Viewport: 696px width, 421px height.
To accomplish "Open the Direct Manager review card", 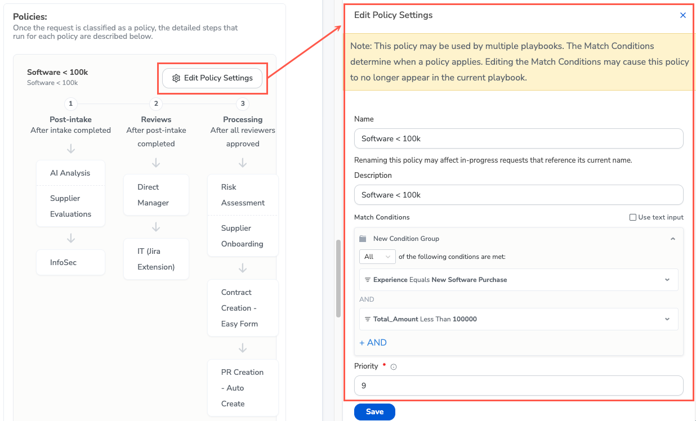I will click(x=156, y=195).
